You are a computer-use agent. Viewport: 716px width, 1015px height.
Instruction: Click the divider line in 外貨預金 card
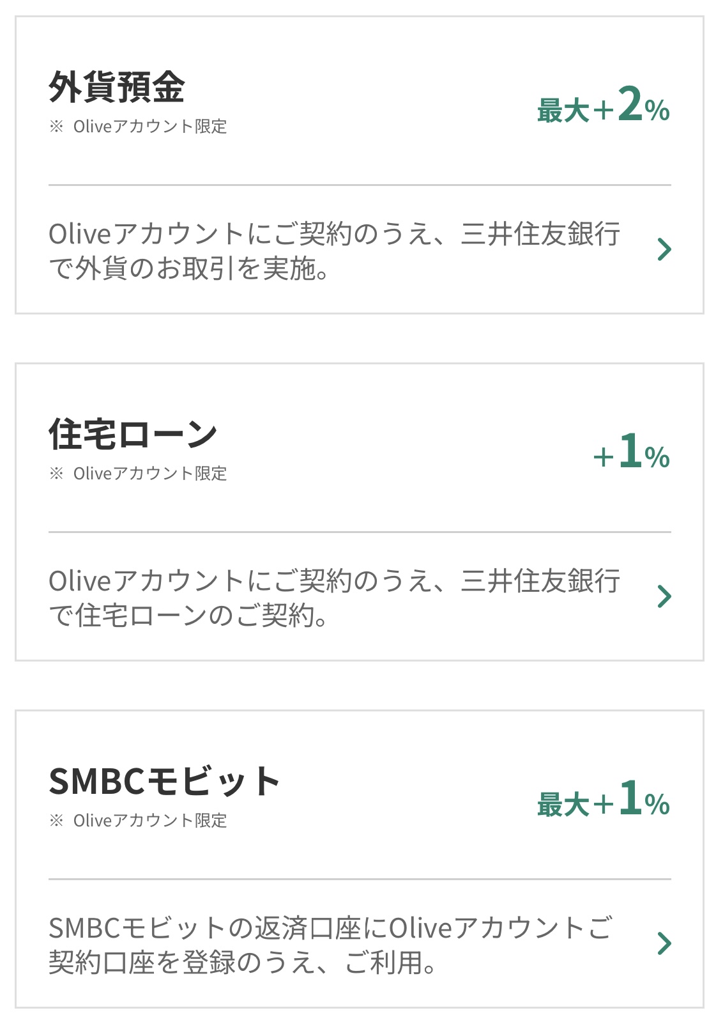pyautogui.click(x=360, y=185)
